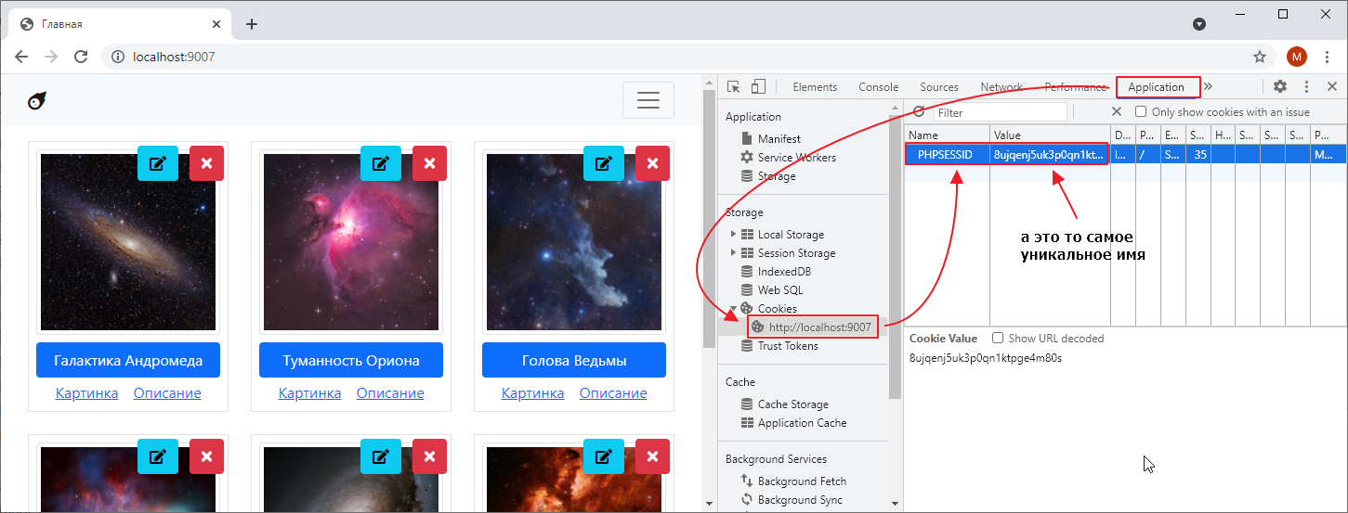Open the hamburger navigation menu
This screenshot has height=513, width=1348.
pyautogui.click(x=648, y=100)
